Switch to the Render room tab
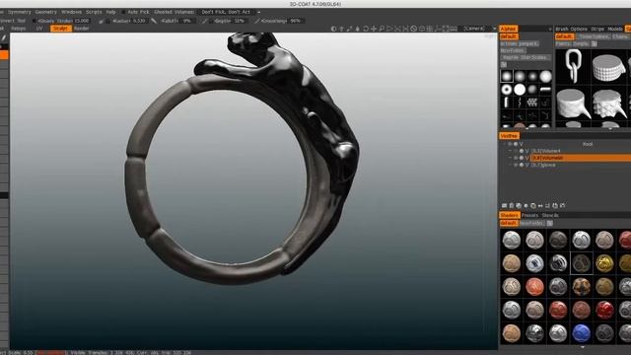The height and width of the screenshot is (355, 631). 82,29
